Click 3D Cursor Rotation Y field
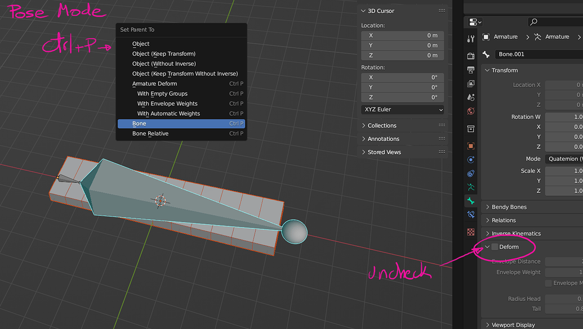 [403, 87]
